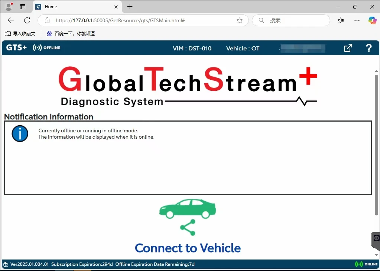Open the browser Favorites list

click(x=341, y=20)
